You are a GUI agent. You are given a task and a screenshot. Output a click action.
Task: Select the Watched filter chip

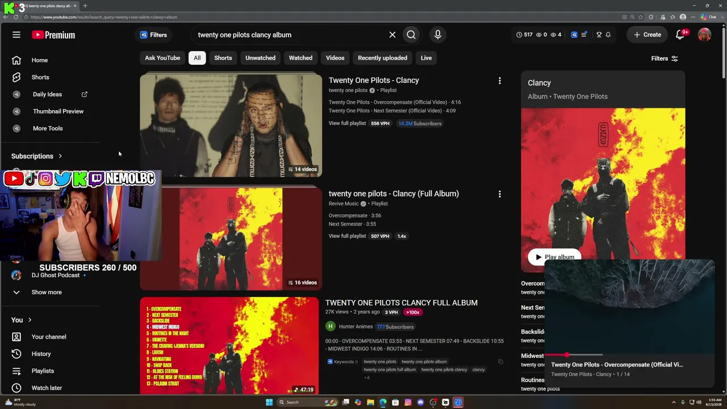tap(300, 58)
